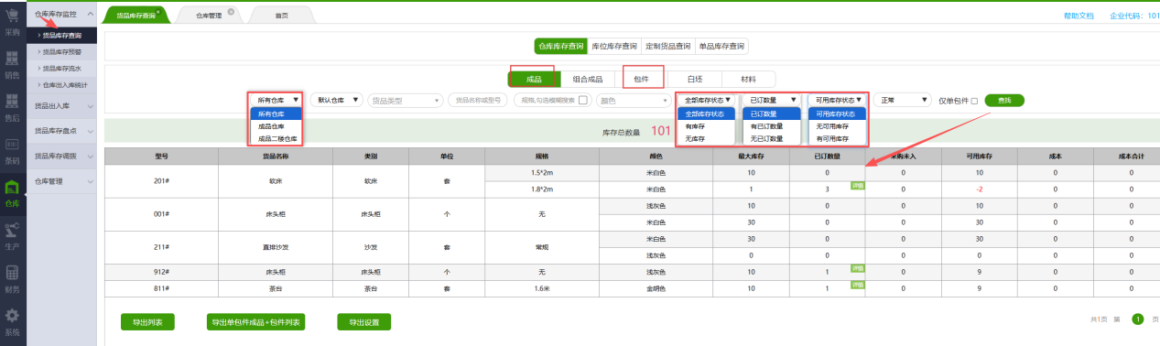This screenshot has width=1160, height=346.
Task: Choose 无库存 option
Action: click(x=706, y=139)
